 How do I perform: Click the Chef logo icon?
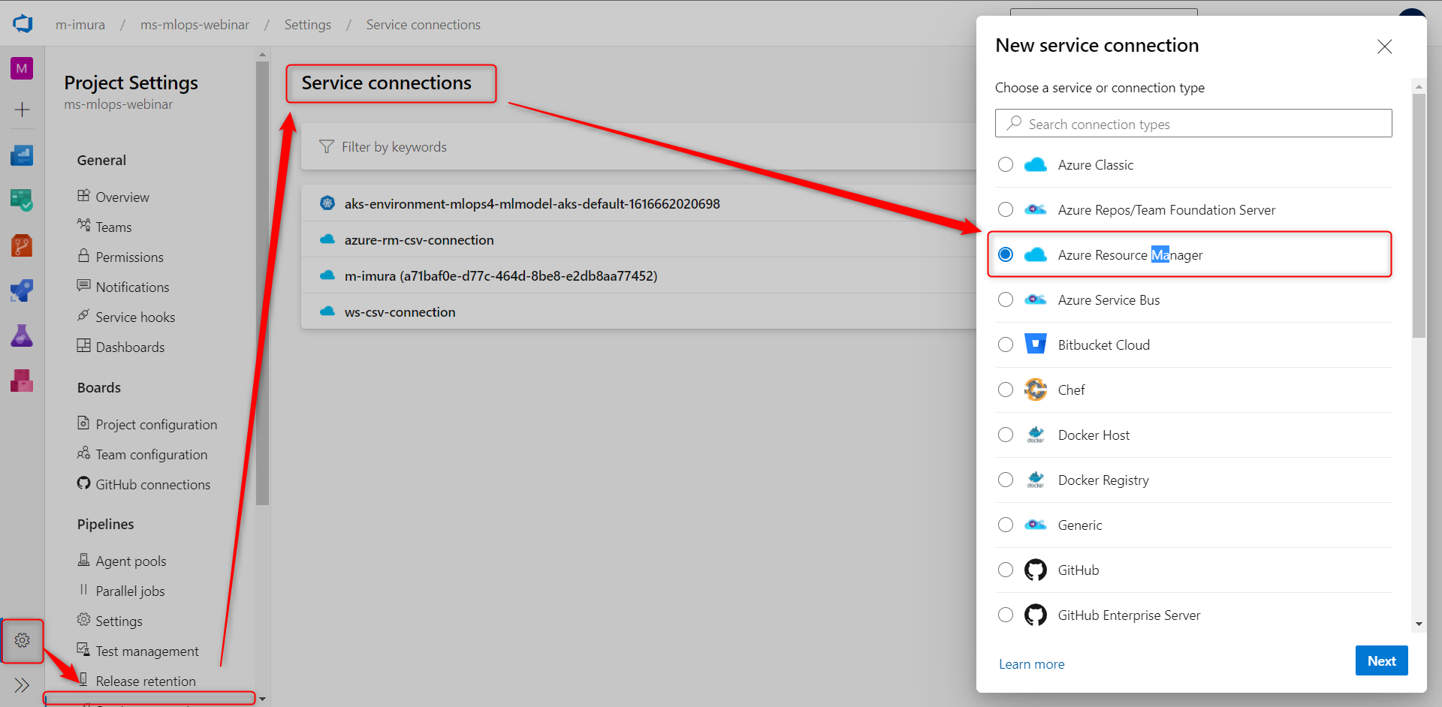tap(1036, 390)
